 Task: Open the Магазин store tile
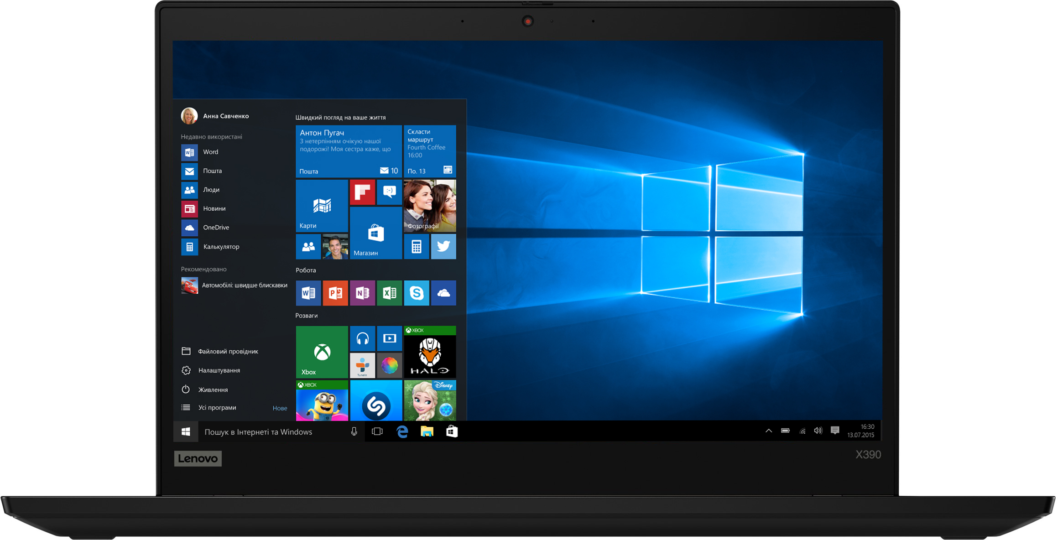pyautogui.click(x=376, y=234)
